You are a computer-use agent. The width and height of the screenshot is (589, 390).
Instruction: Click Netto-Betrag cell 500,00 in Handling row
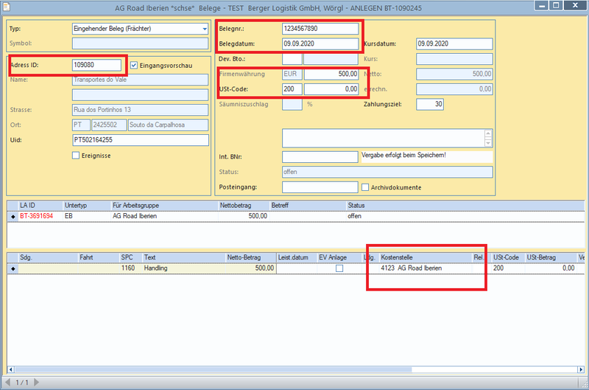(x=250, y=268)
